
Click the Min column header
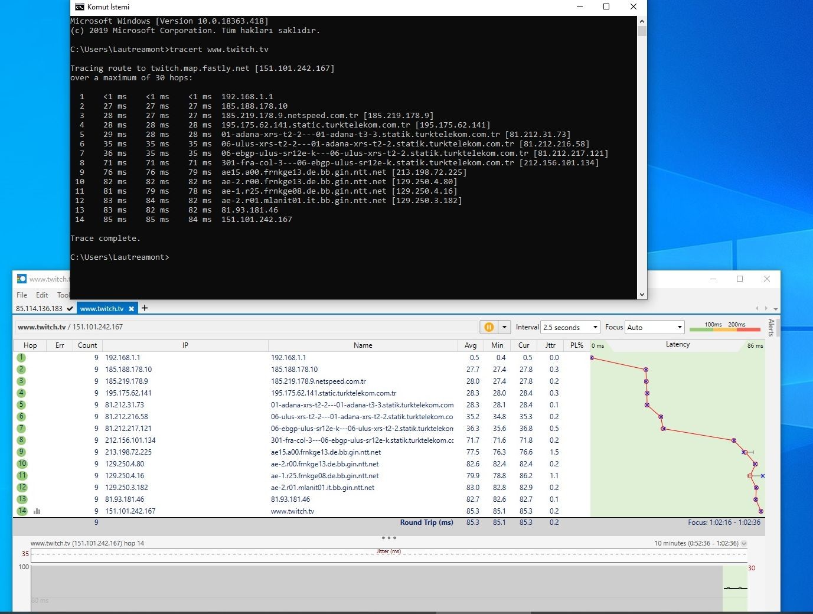[x=497, y=345]
